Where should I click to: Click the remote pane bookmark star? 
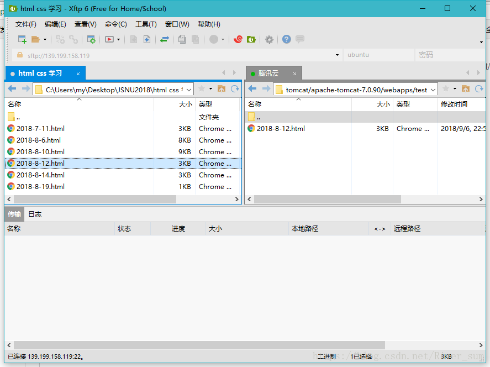[446, 89]
